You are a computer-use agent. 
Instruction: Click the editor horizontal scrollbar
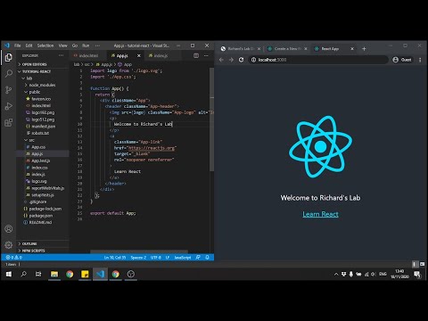coord(139,251)
